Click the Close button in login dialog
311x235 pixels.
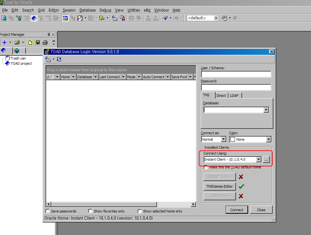coord(261,210)
